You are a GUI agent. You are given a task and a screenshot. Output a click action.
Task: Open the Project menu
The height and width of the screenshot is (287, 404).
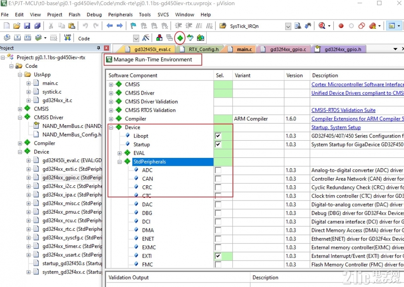[55, 15]
